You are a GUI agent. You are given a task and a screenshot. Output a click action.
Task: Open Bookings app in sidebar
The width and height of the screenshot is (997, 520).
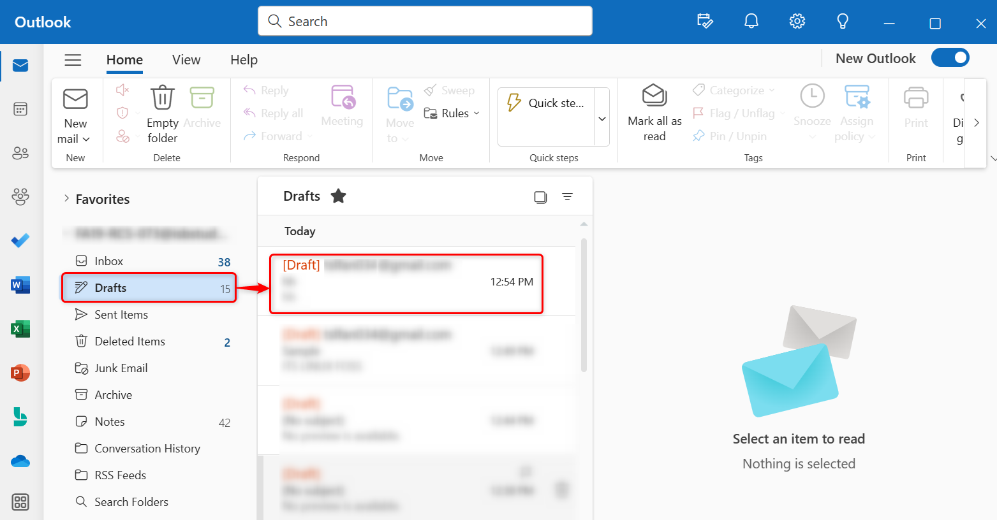(x=20, y=417)
